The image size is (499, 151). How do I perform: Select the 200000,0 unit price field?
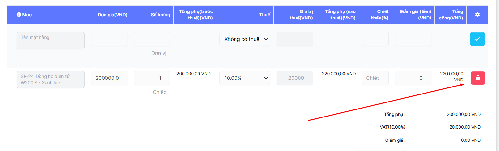point(109,78)
